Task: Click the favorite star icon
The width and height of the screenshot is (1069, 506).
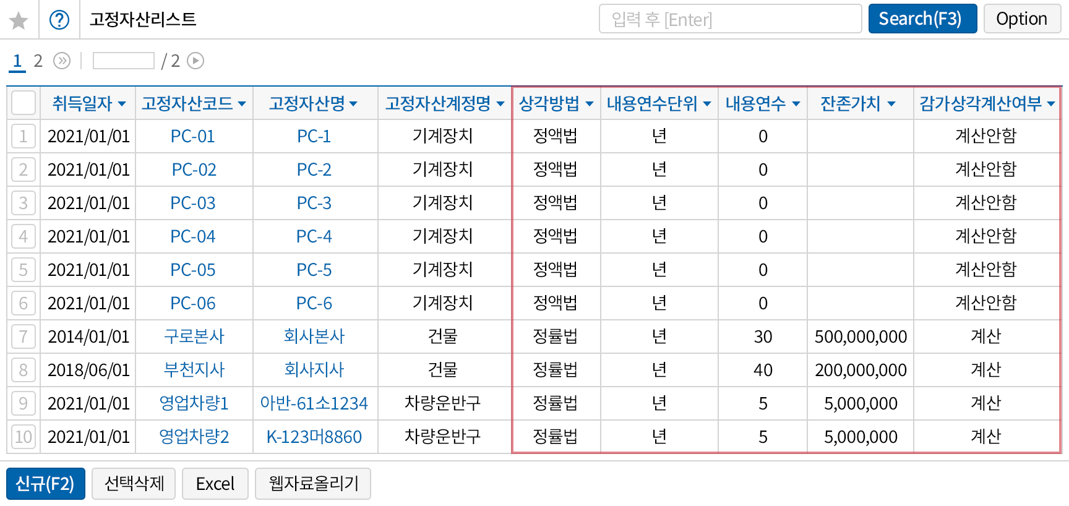Action: 19,20
